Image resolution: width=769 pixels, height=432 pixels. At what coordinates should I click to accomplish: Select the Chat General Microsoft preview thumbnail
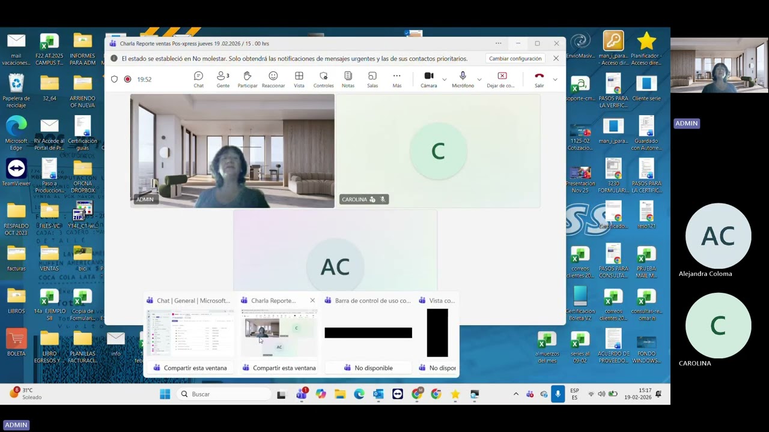tap(190, 333)
